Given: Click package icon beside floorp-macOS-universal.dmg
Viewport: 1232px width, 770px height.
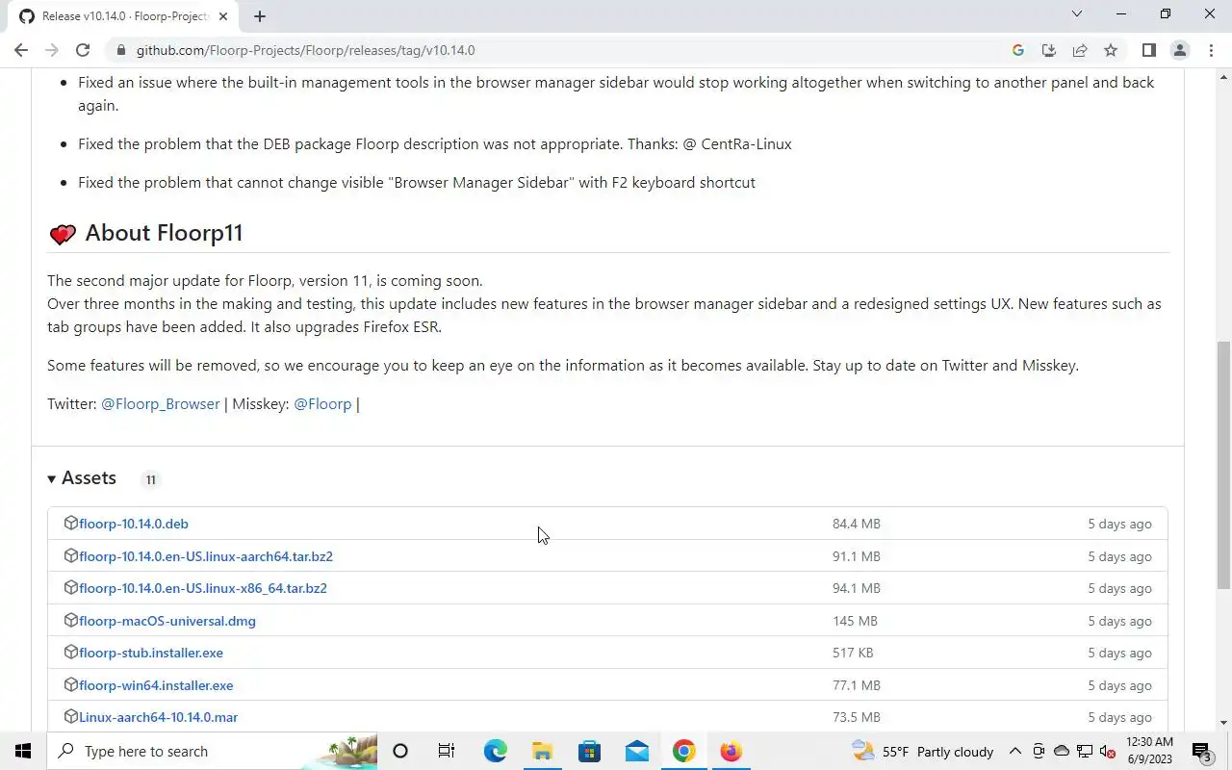Looking at the screenshot, I should pyautogui.click(x=70, y=620).
